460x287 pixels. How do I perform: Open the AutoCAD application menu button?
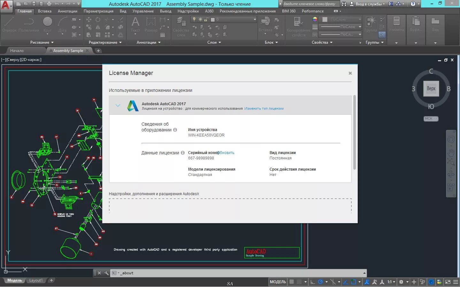(x=6, y=6)
